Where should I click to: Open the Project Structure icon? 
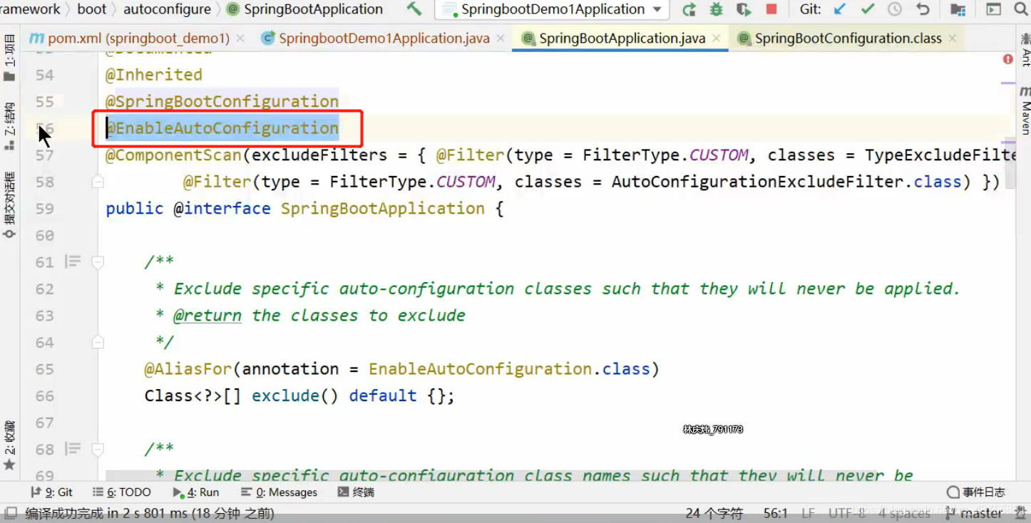point(958,9)
